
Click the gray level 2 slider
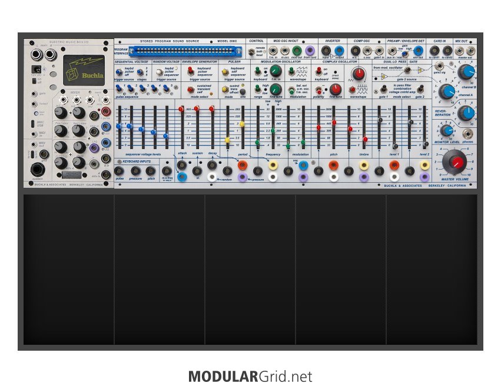click(425, 144)
